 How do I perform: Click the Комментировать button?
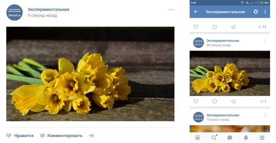(x=61, y=136)
